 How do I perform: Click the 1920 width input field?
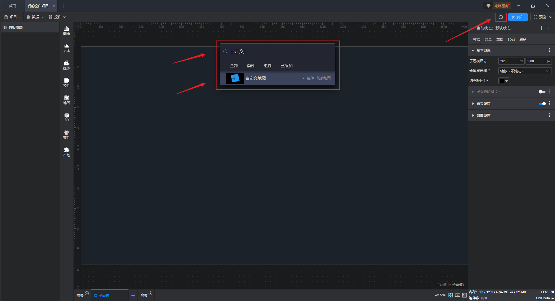[511, 61]
